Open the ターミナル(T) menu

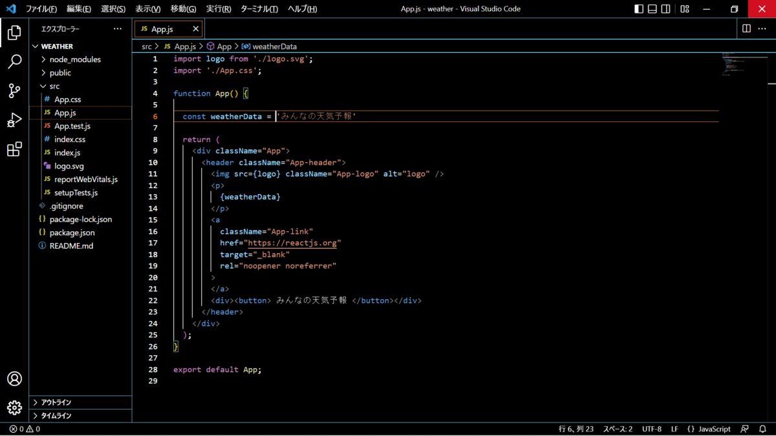click(x=259, y=9)
